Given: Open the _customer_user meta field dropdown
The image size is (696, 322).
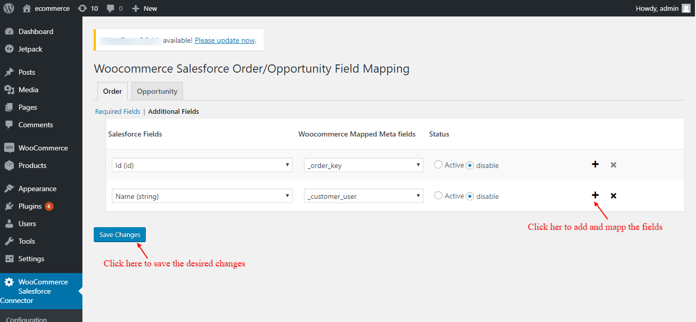Looking at the screenshot, I should [x=363, y=196].
